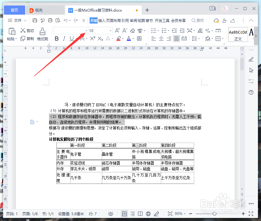
Task: Redo the last action
Action: pyautogui.click(x=76, y=20)
